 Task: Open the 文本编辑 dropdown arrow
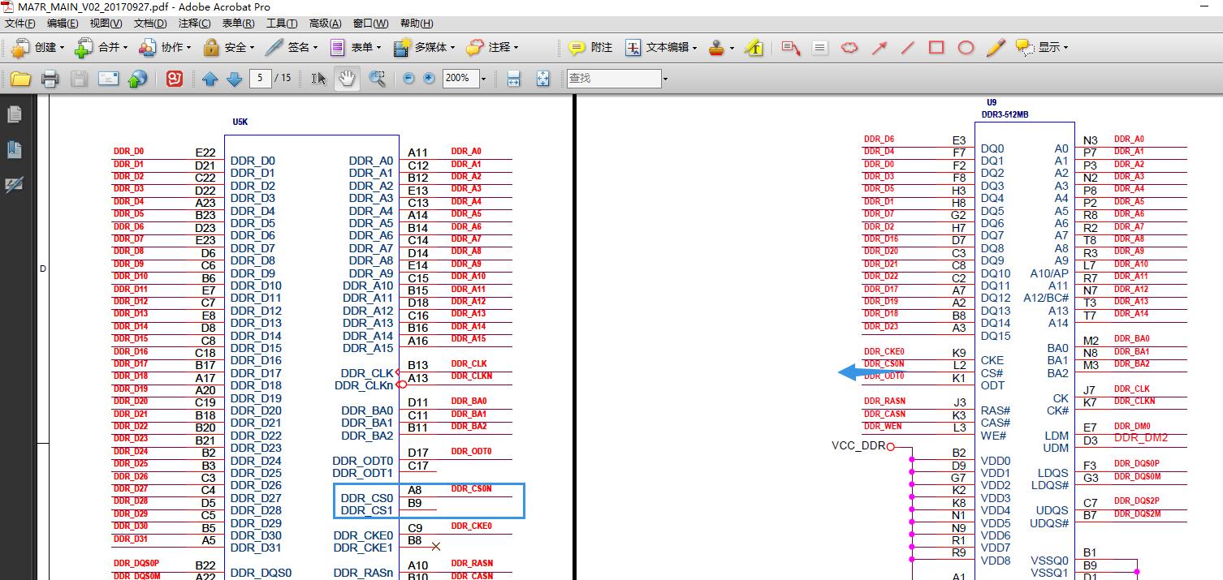click(695, 48)
